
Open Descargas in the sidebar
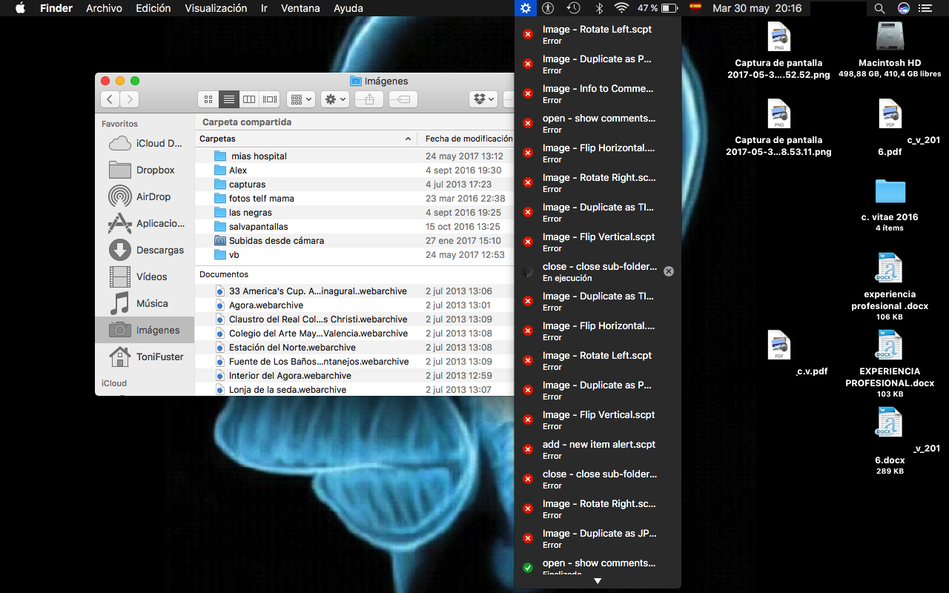click(x=159, y=250)
